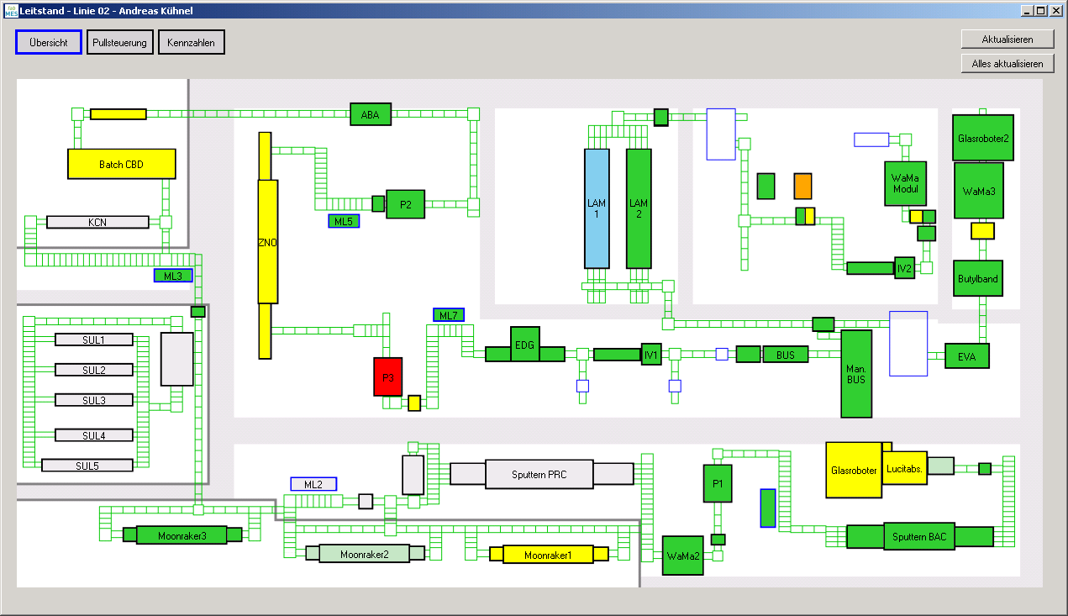Click the Alles aktualisieren button
The width and height of the screenshot is (1068, 616).
[x=1007, y=63]
